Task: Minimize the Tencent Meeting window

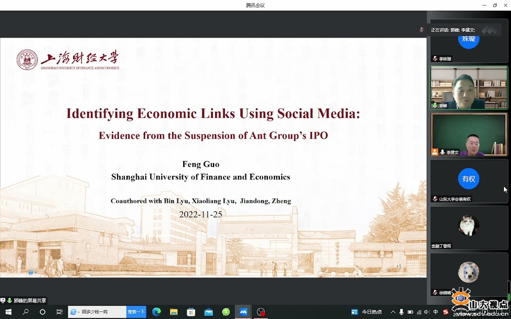Action: [484, 5]
